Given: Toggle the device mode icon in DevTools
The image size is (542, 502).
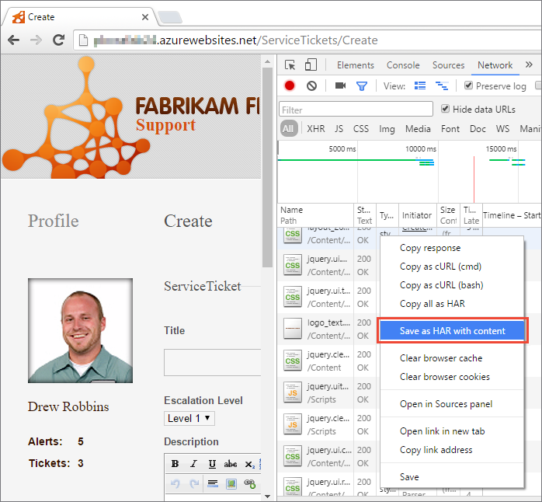Looking at the screenshot, I should tap(311, 64).
